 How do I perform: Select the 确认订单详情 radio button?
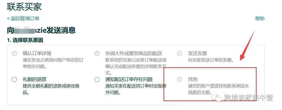coord(14,53)
